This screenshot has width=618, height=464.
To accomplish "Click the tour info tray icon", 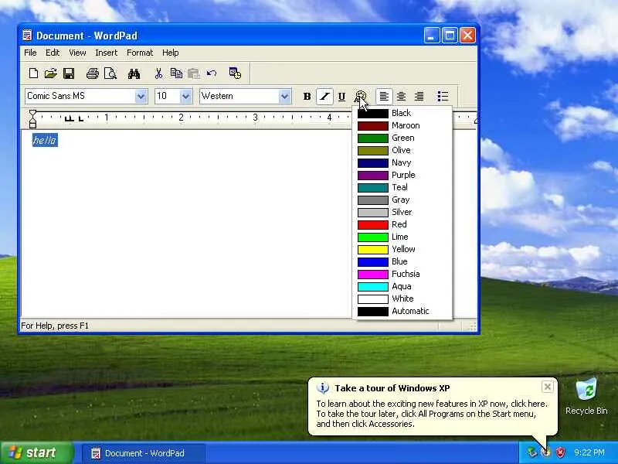I will coord(546,452).
